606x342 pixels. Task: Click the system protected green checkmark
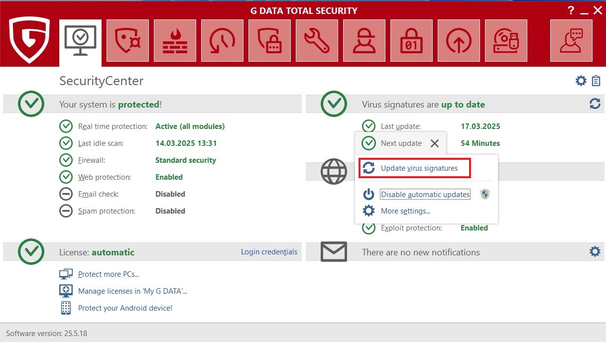pyautogui.click(x=31, y=104)
